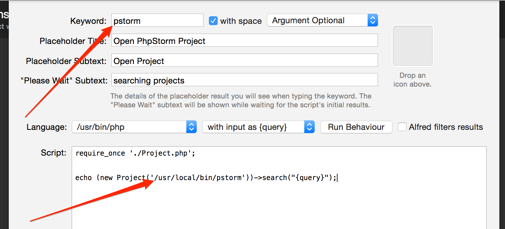Image resolution: width=505 pixels, height=229 pixels.
Task: Click the Keyword field containing pstorm
Action: (157, 20)
